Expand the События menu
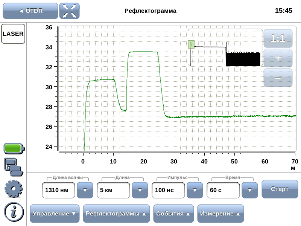Viewport: 301px width, 226px height. 173,214
